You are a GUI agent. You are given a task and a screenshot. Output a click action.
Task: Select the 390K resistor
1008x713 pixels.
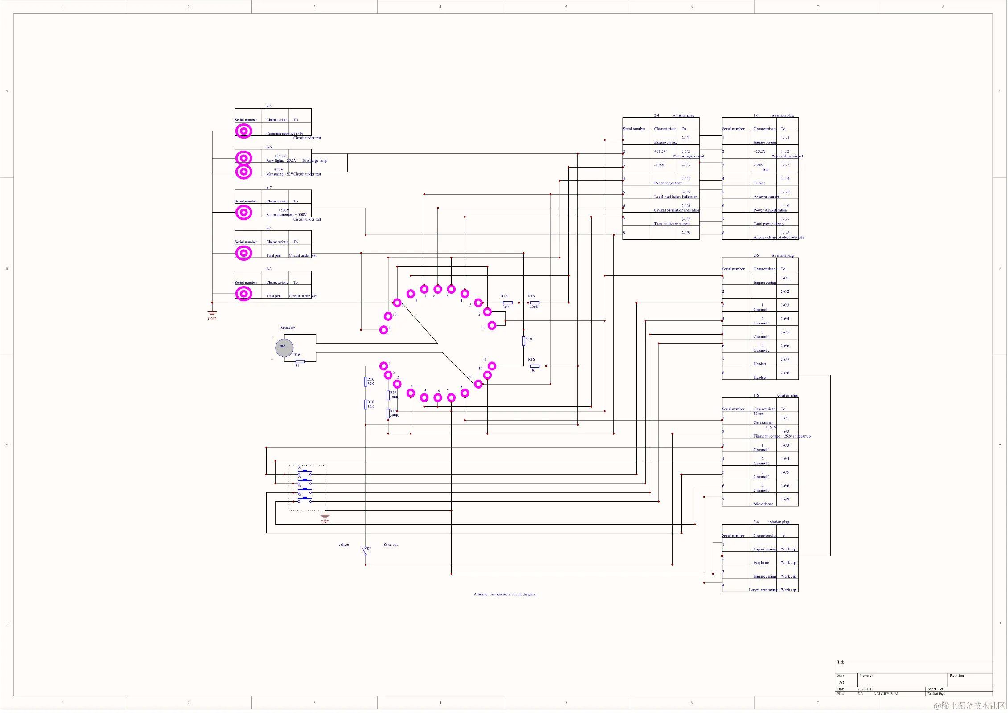[388, 414]
